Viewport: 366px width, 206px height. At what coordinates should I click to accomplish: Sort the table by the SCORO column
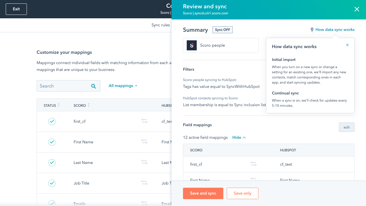(82, 105)
